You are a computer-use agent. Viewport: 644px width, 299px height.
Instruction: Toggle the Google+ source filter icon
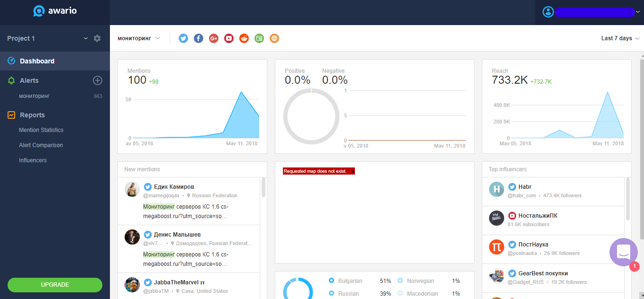pyautogui.click(x=214, y=38)
